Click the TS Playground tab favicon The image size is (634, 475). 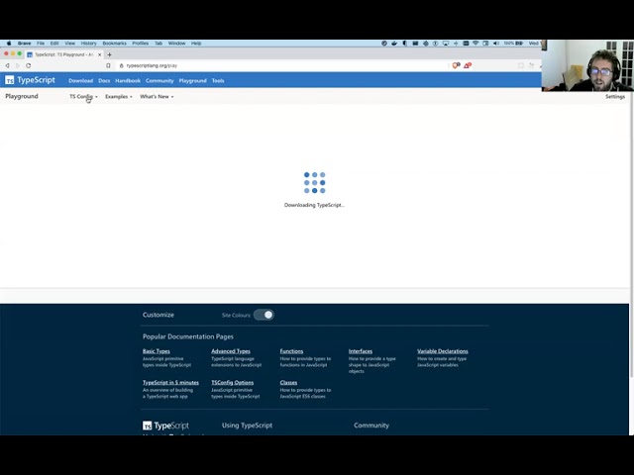tap(30, 54)
